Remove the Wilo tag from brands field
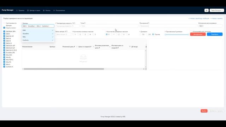 40,26
